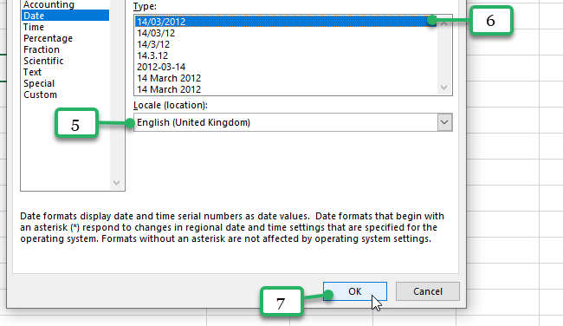Pick the Special category

pos(39,83)
